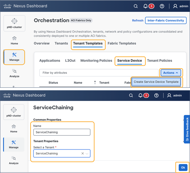This screenshot has width=190, height=173.
Task: Expand Actions dropdown button
Action: click(x=171, y=73)
